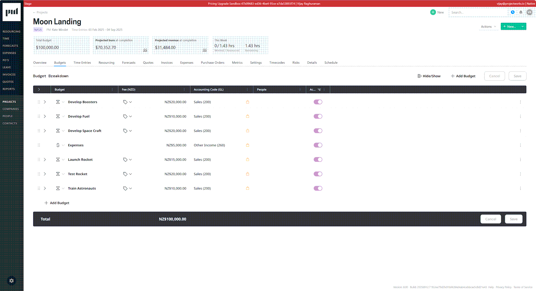Click the filter icon in the last column header
536x291 pixels.
(x=319, y=90)
